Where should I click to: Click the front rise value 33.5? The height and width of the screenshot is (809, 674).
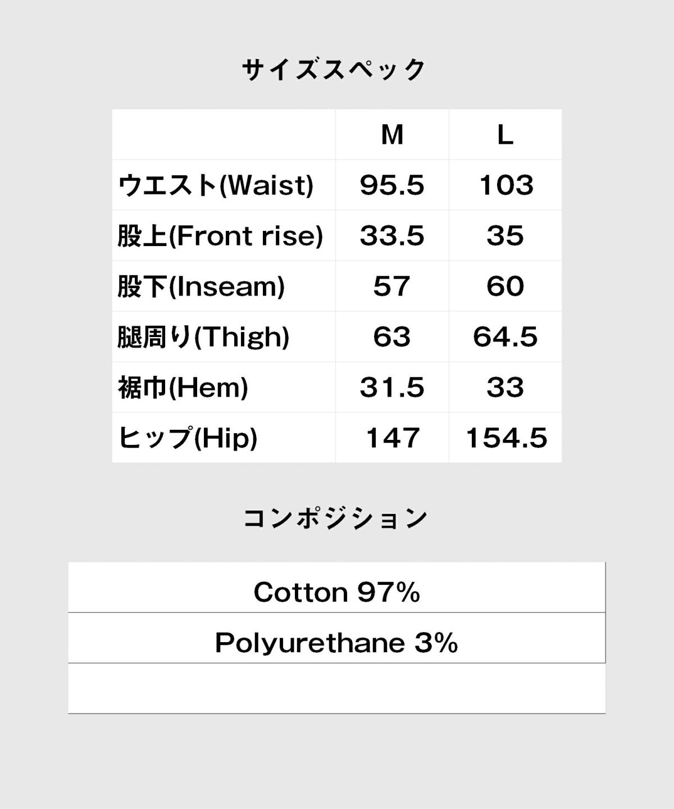coord(392,236)
